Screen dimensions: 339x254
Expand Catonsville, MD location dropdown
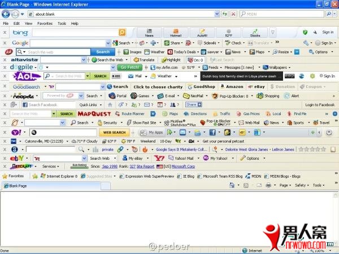[67, 142]
